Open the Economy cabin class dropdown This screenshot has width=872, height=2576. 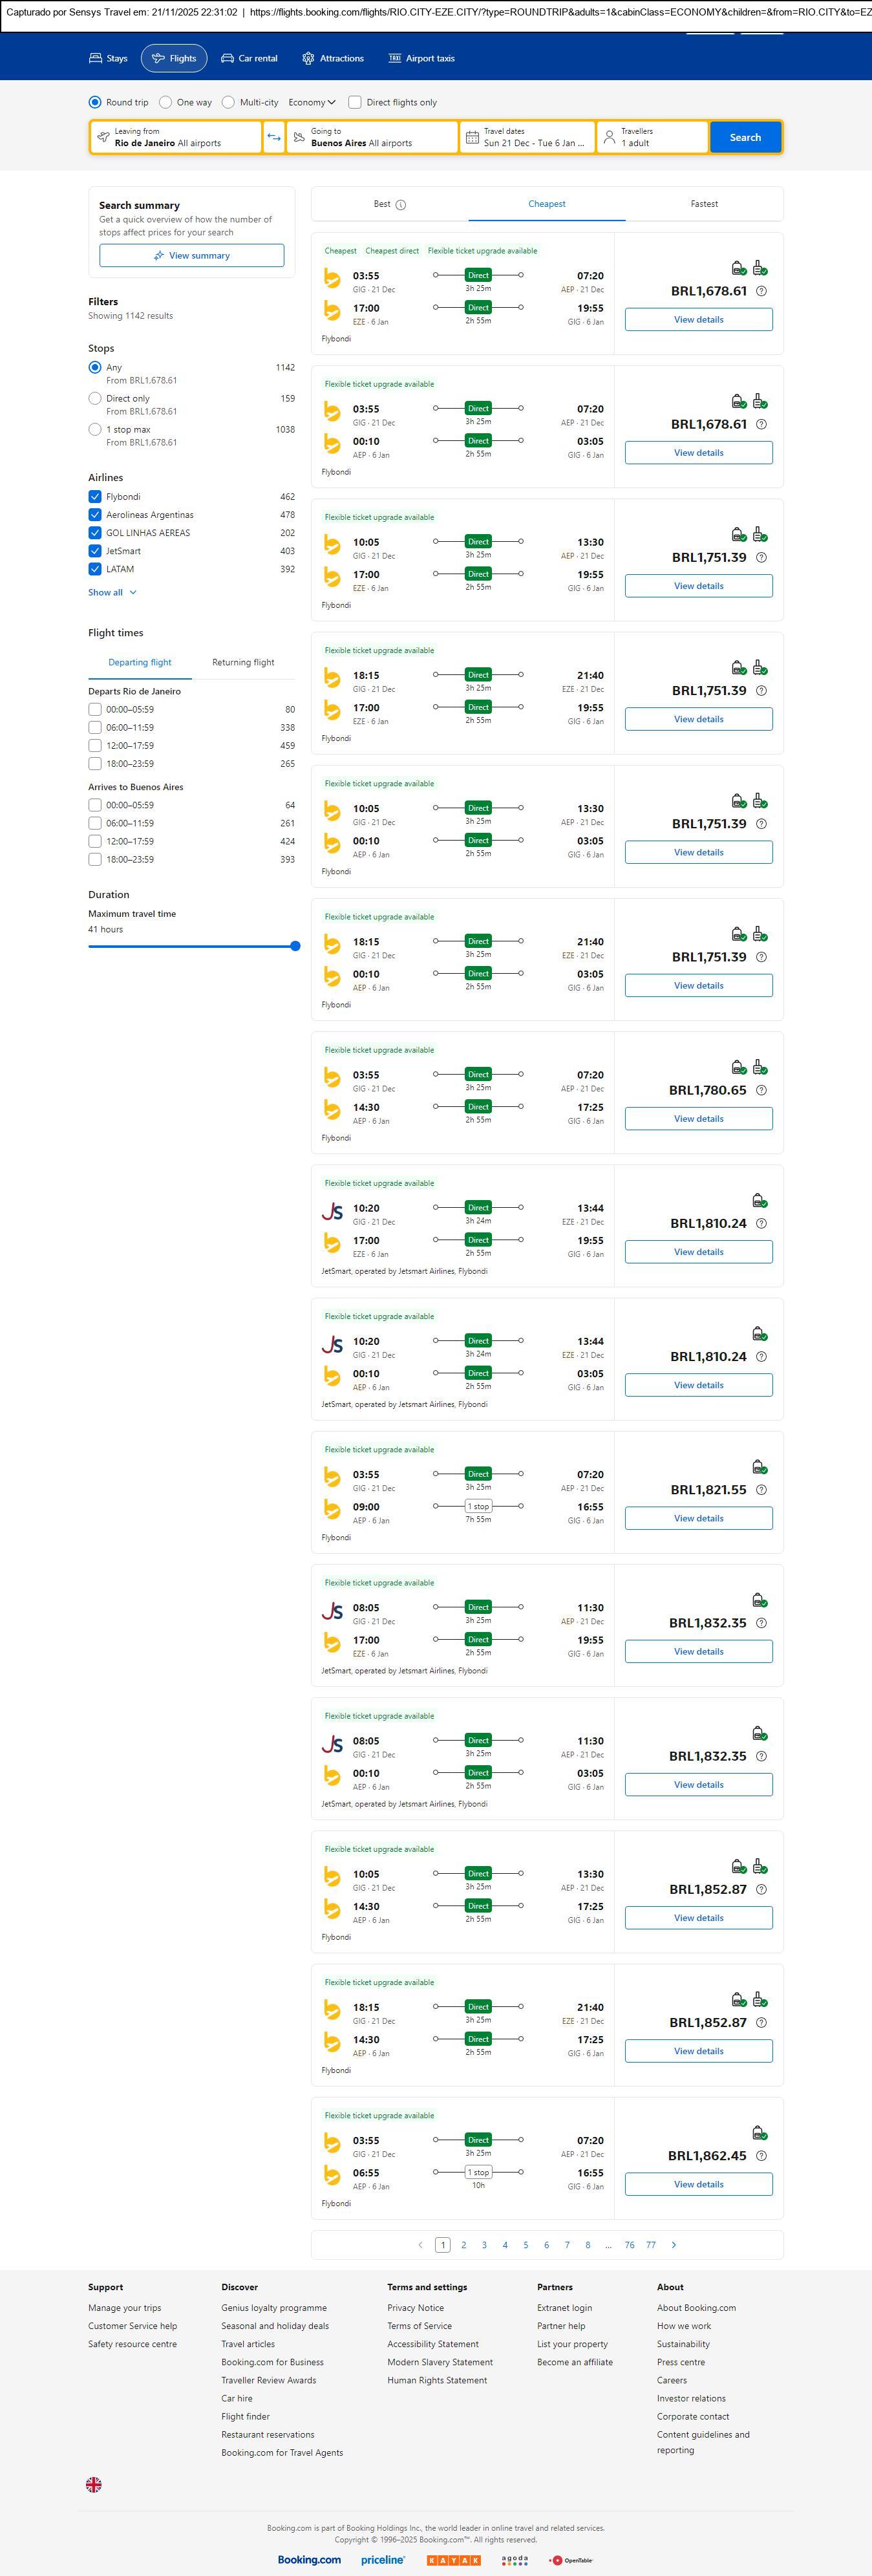pyautogui.click(x=312, y=102)
